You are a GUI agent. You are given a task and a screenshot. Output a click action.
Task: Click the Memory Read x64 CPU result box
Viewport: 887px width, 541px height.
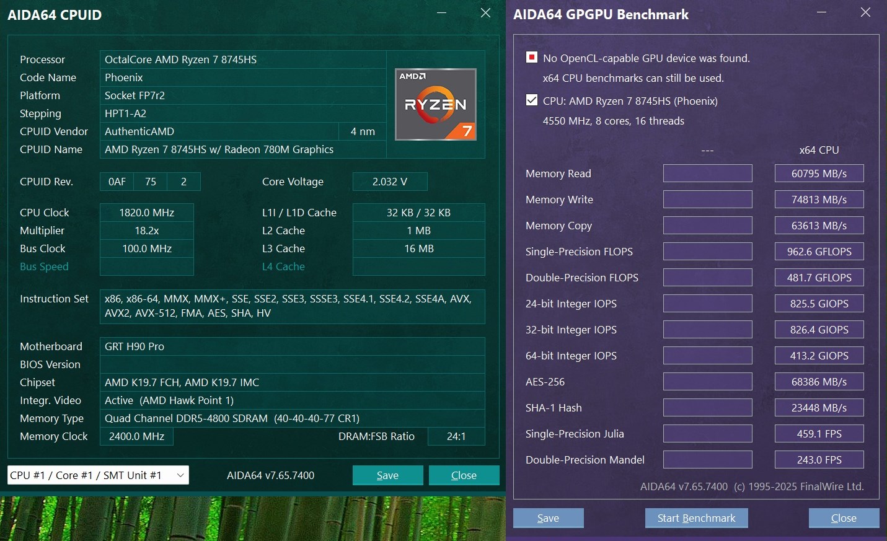pos(819,174)
